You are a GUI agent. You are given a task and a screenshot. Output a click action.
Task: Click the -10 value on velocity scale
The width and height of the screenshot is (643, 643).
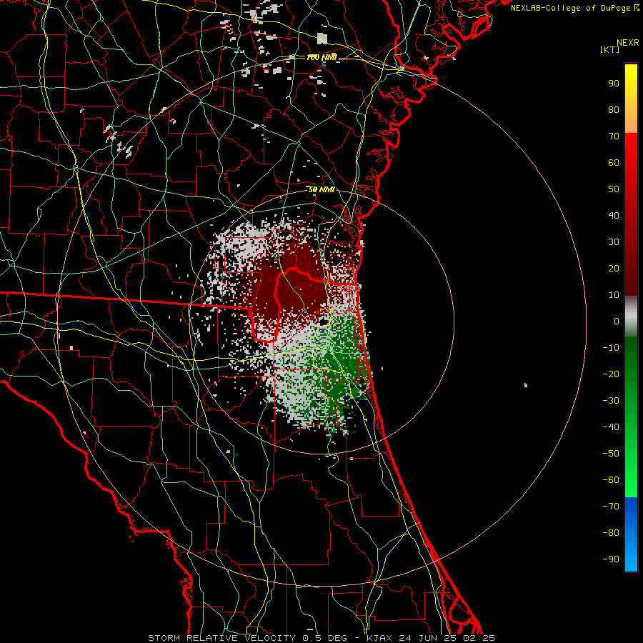611,348
